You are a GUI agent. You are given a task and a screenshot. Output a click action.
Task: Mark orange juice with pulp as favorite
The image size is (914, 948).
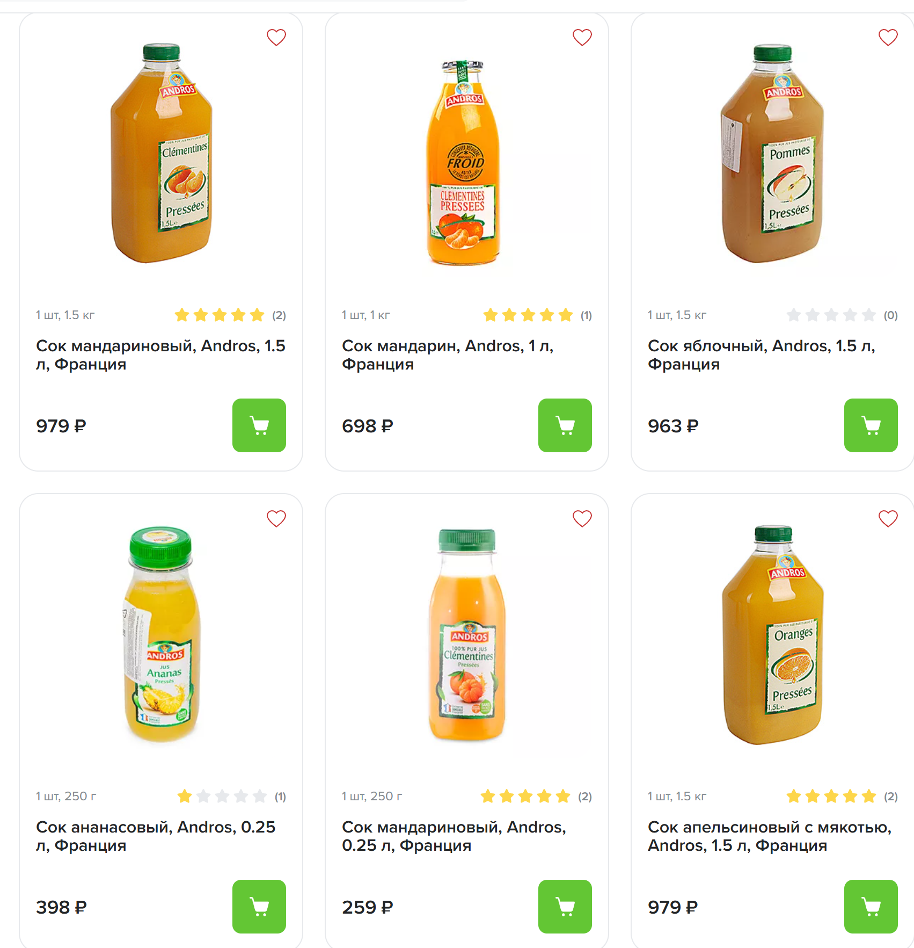888,519
